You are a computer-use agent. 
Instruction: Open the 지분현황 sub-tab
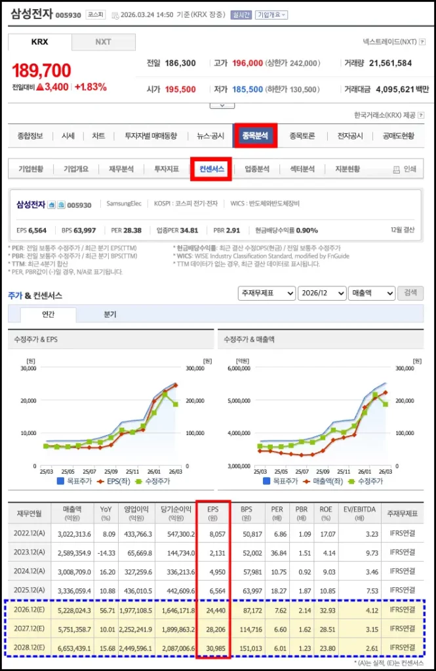pyautogui.click(x=347, y=169)
